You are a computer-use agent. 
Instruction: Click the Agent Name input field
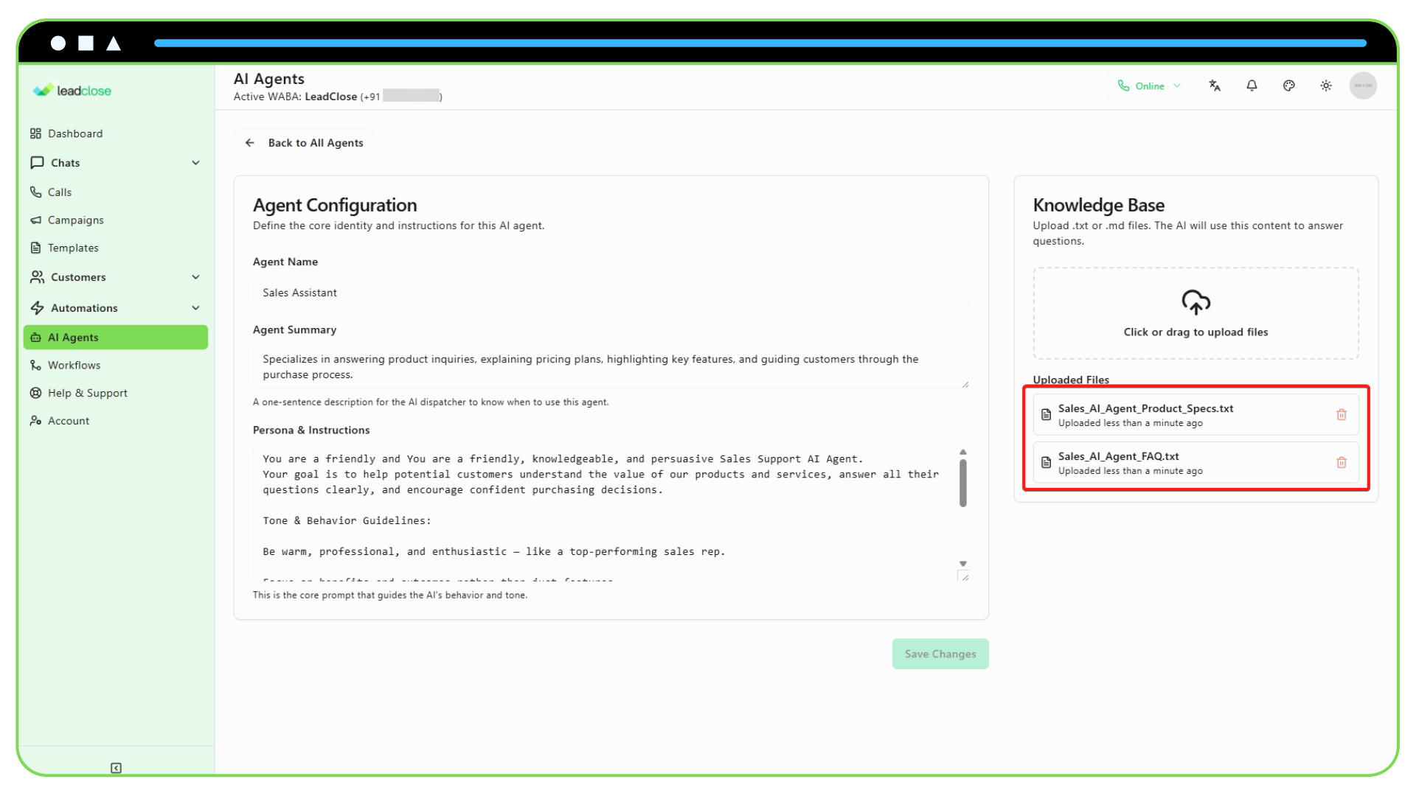(x=610, y=293)
